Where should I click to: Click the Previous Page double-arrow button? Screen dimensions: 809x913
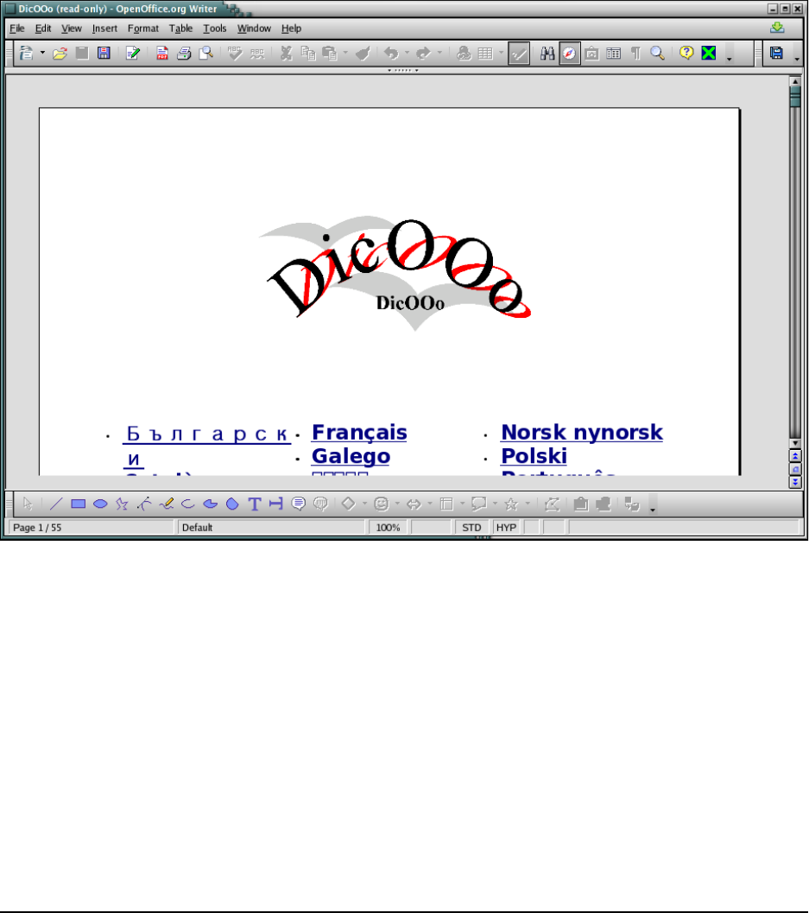pos(795,456)
